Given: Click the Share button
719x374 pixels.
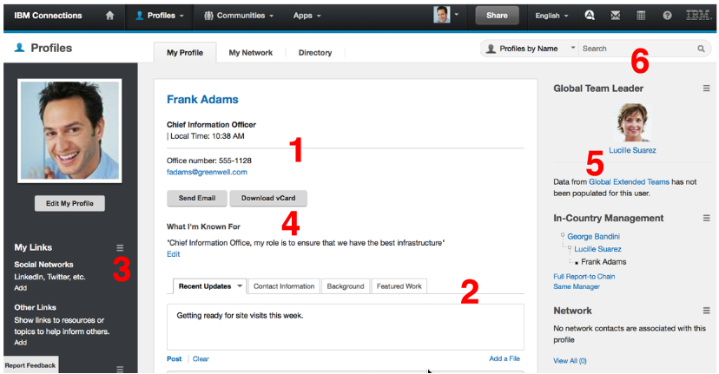Looking at the screenshot, I should pos(497,16).
